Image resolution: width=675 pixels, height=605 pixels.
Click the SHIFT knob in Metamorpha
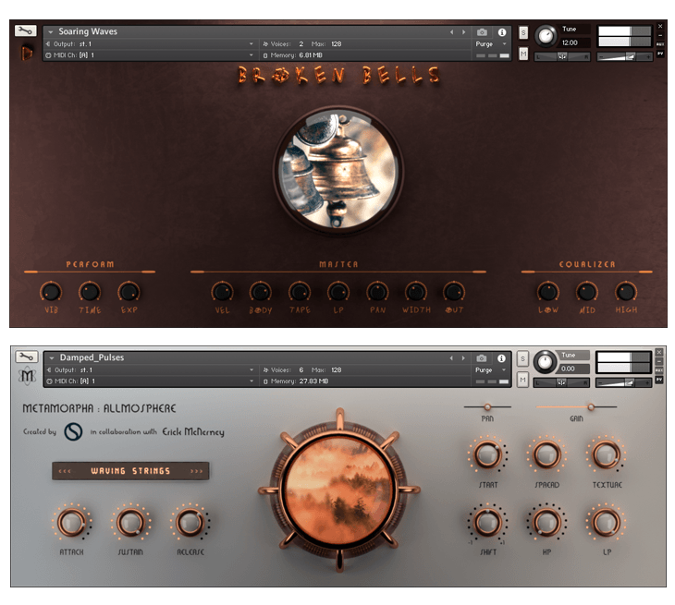487,522
